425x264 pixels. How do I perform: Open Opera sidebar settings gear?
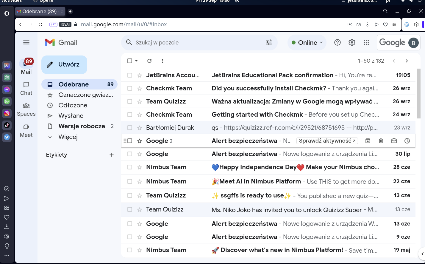(7, 237)
